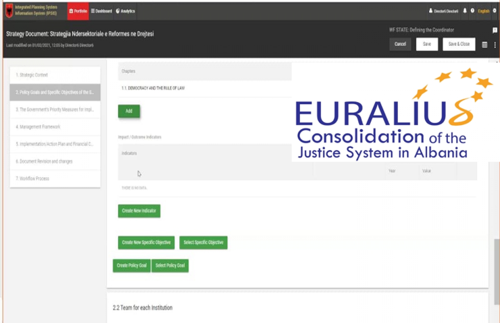This screenshot has height=323, width=500.
Task: Open the help icon
Action: point(472,11)
